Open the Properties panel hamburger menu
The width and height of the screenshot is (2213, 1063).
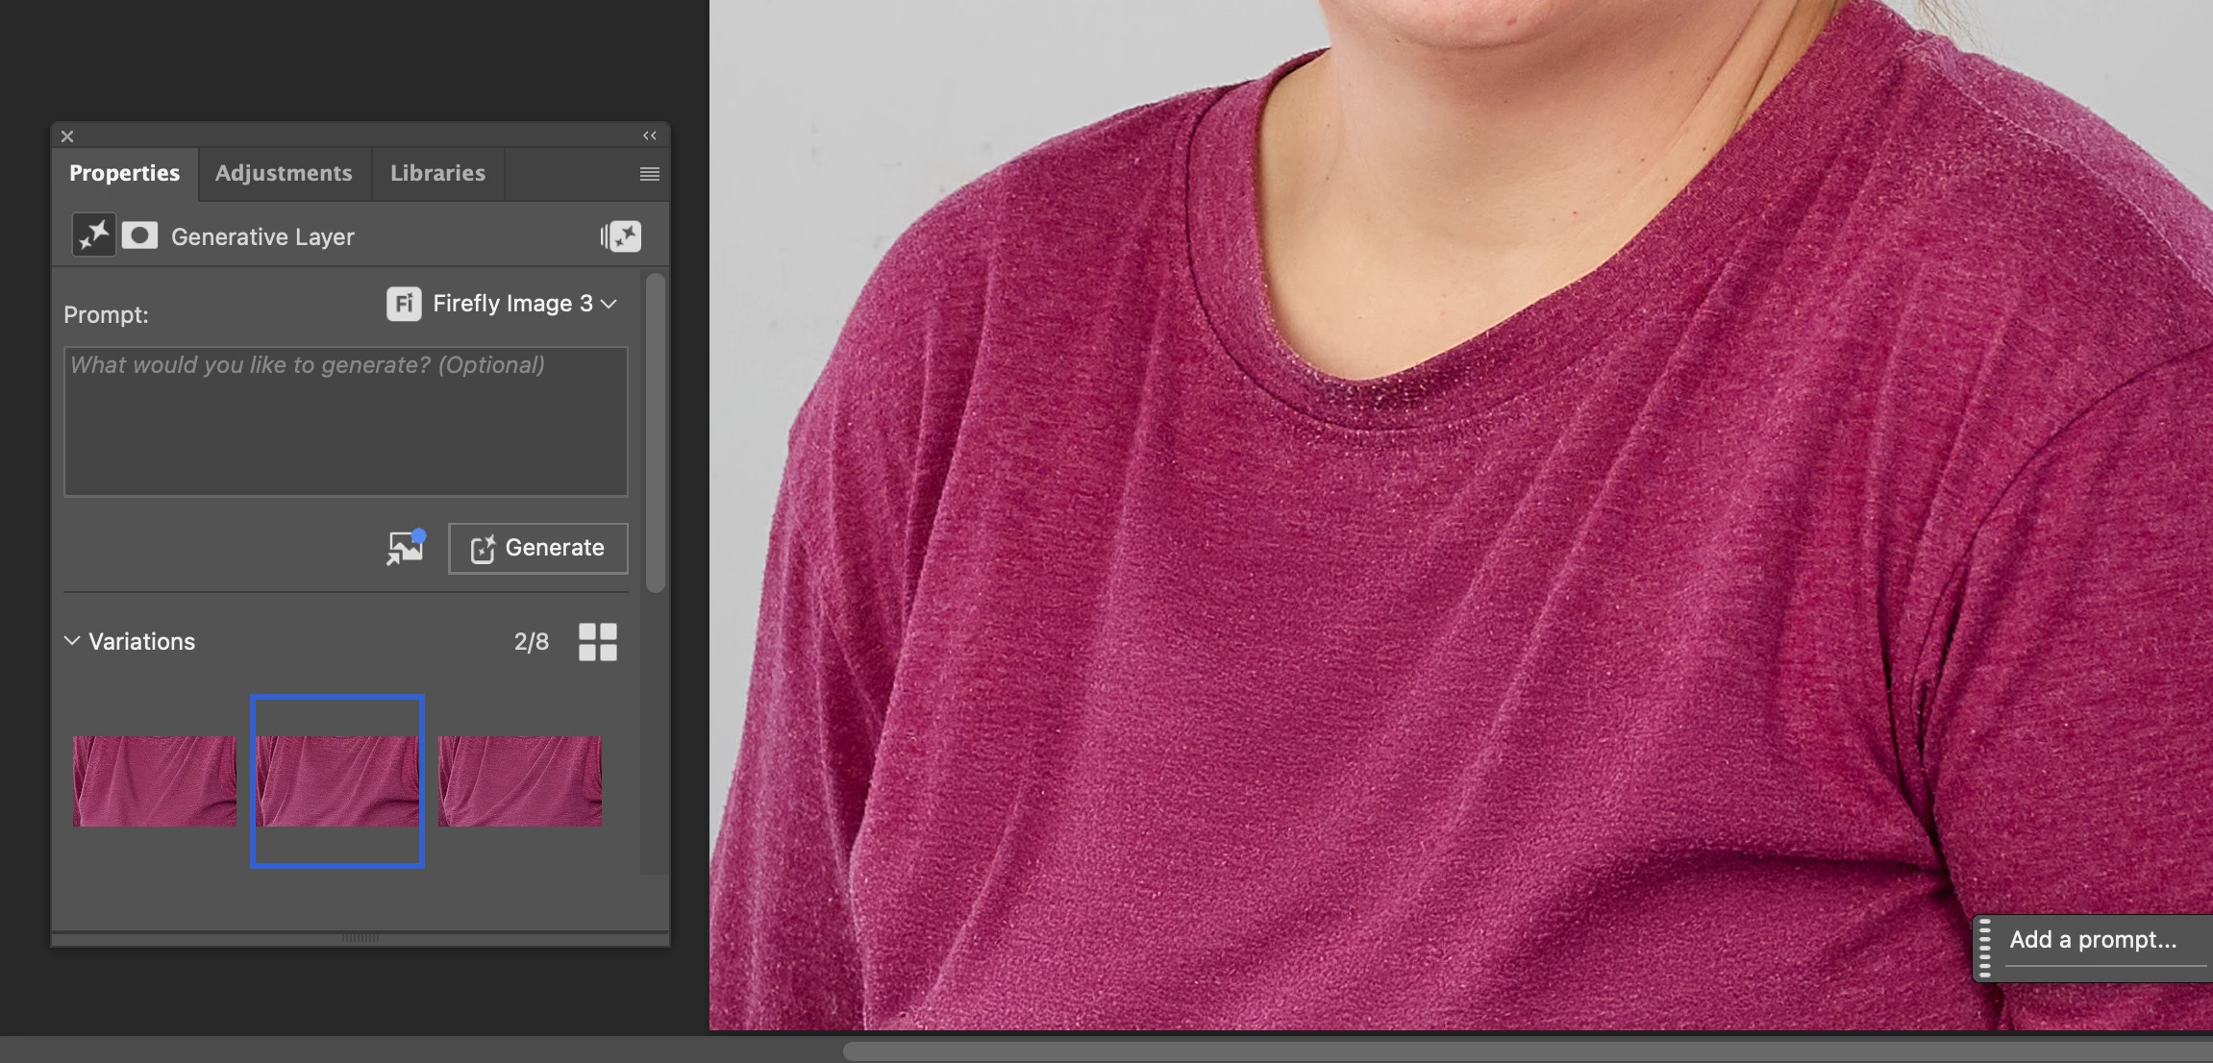(649, 174)
